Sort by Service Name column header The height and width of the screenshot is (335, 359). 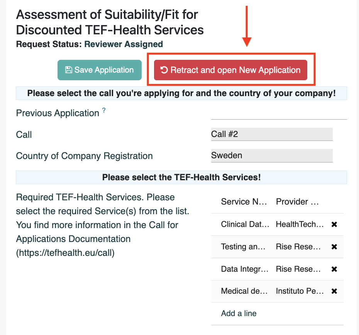(244, 202)
